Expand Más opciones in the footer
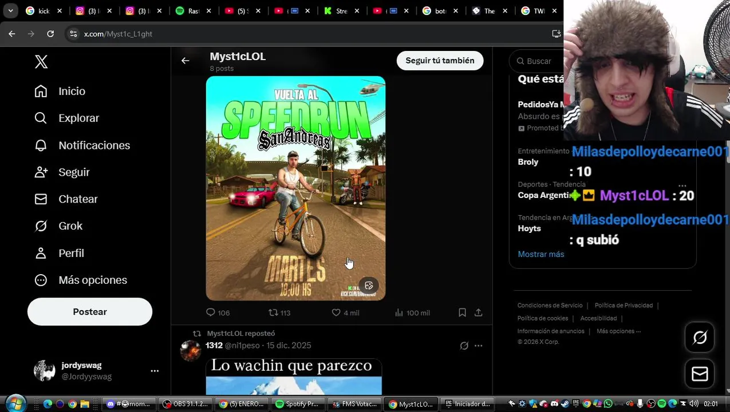 coord(618,331)
